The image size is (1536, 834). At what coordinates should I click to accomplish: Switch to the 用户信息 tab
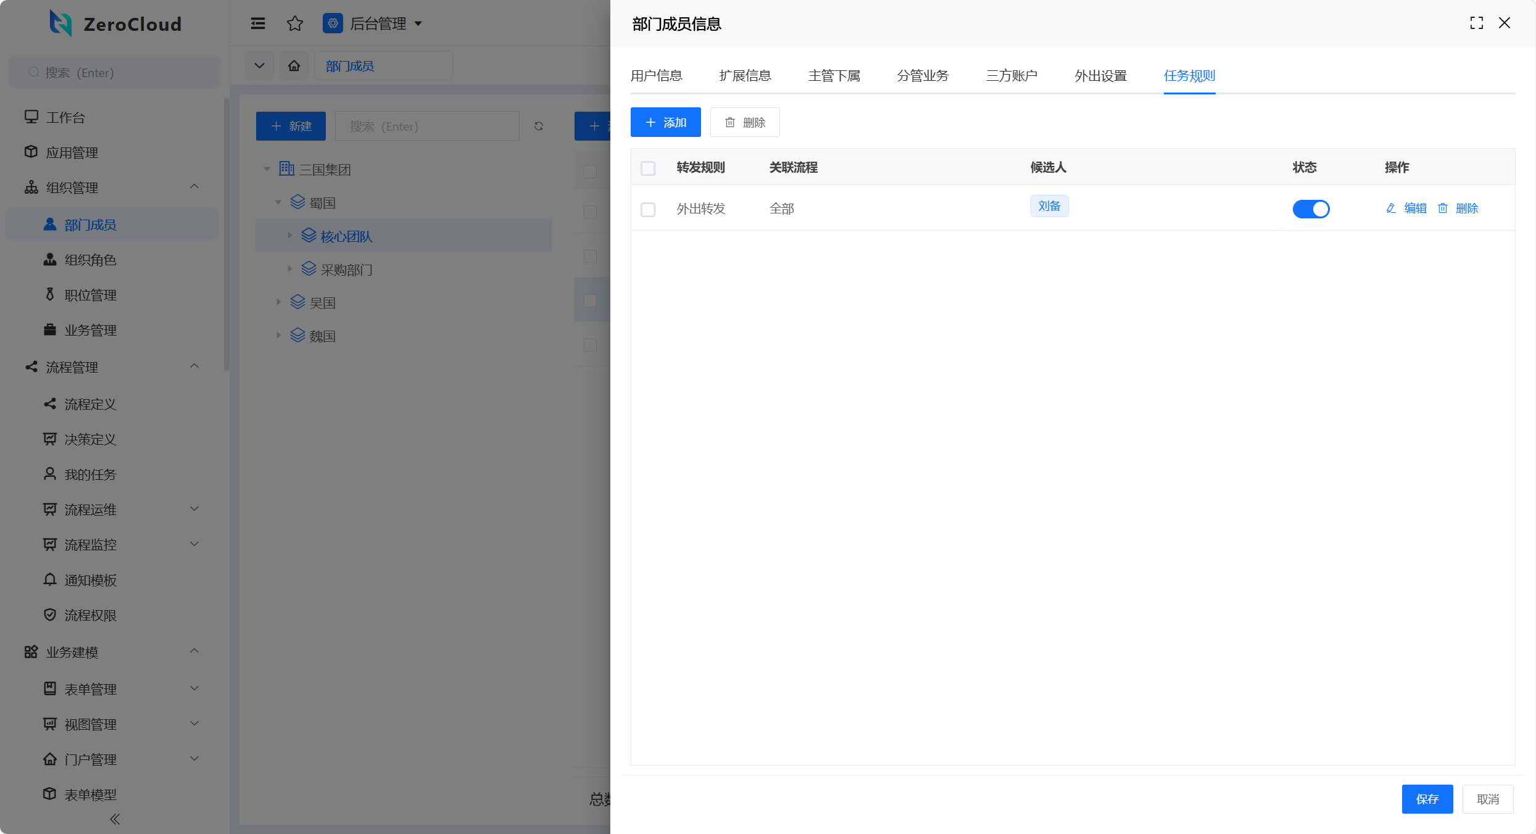(x=656, y=76)
